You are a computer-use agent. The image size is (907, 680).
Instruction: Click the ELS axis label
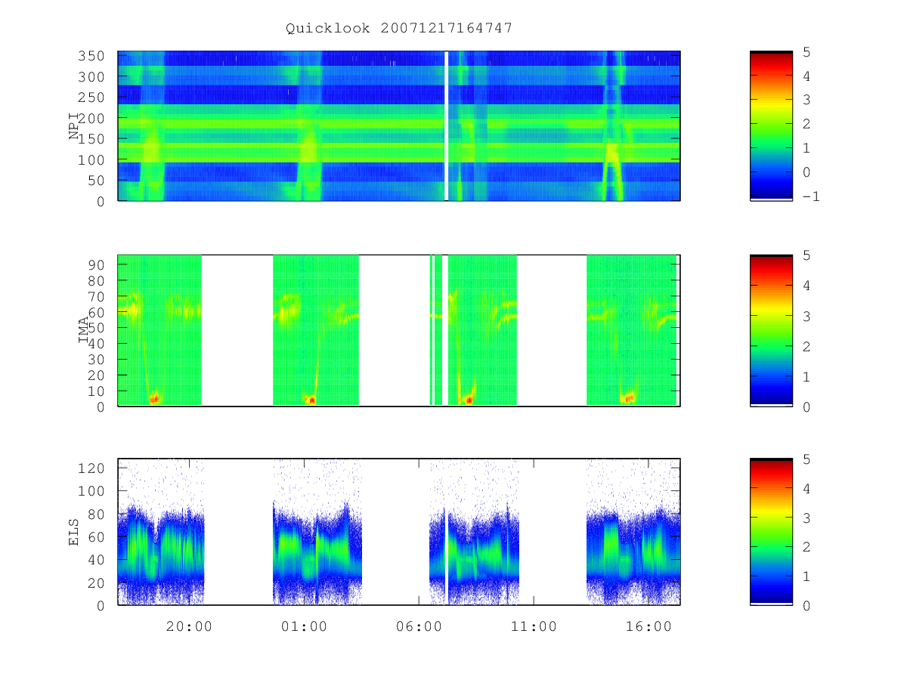pyautogui.click(x=74, y=532)
